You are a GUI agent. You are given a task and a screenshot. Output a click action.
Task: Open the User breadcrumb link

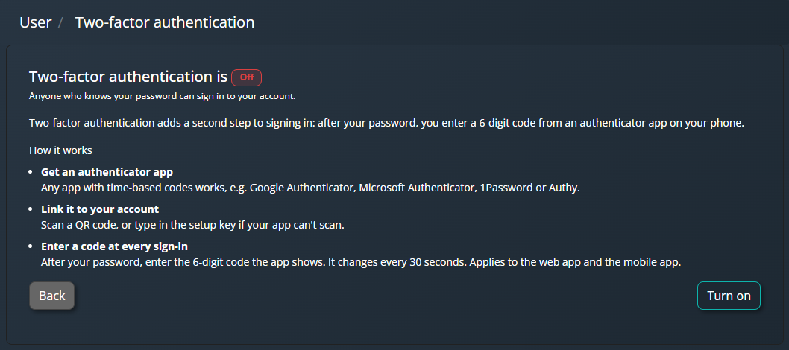click(x=36, y=22)
